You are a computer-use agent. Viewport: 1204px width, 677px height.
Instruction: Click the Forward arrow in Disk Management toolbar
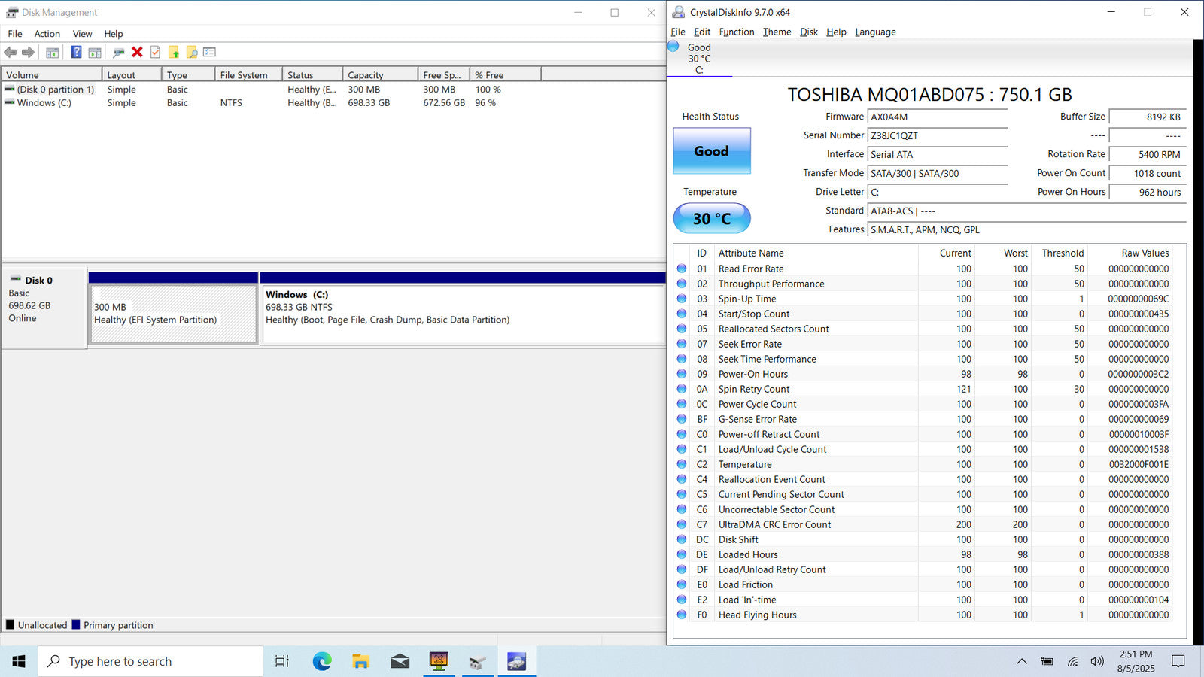28,52
